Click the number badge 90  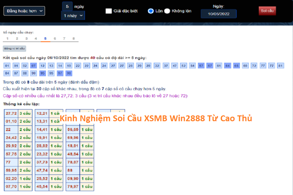[34, 73]
